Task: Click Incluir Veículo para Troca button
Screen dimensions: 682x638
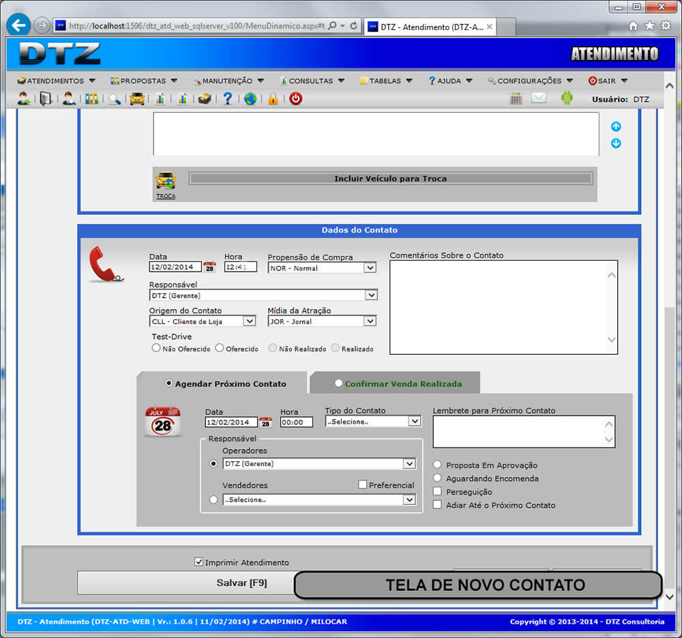Action: 390,179
